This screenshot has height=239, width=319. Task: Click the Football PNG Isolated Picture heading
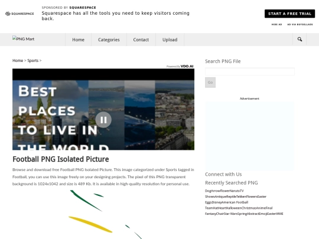pos(61,159)
